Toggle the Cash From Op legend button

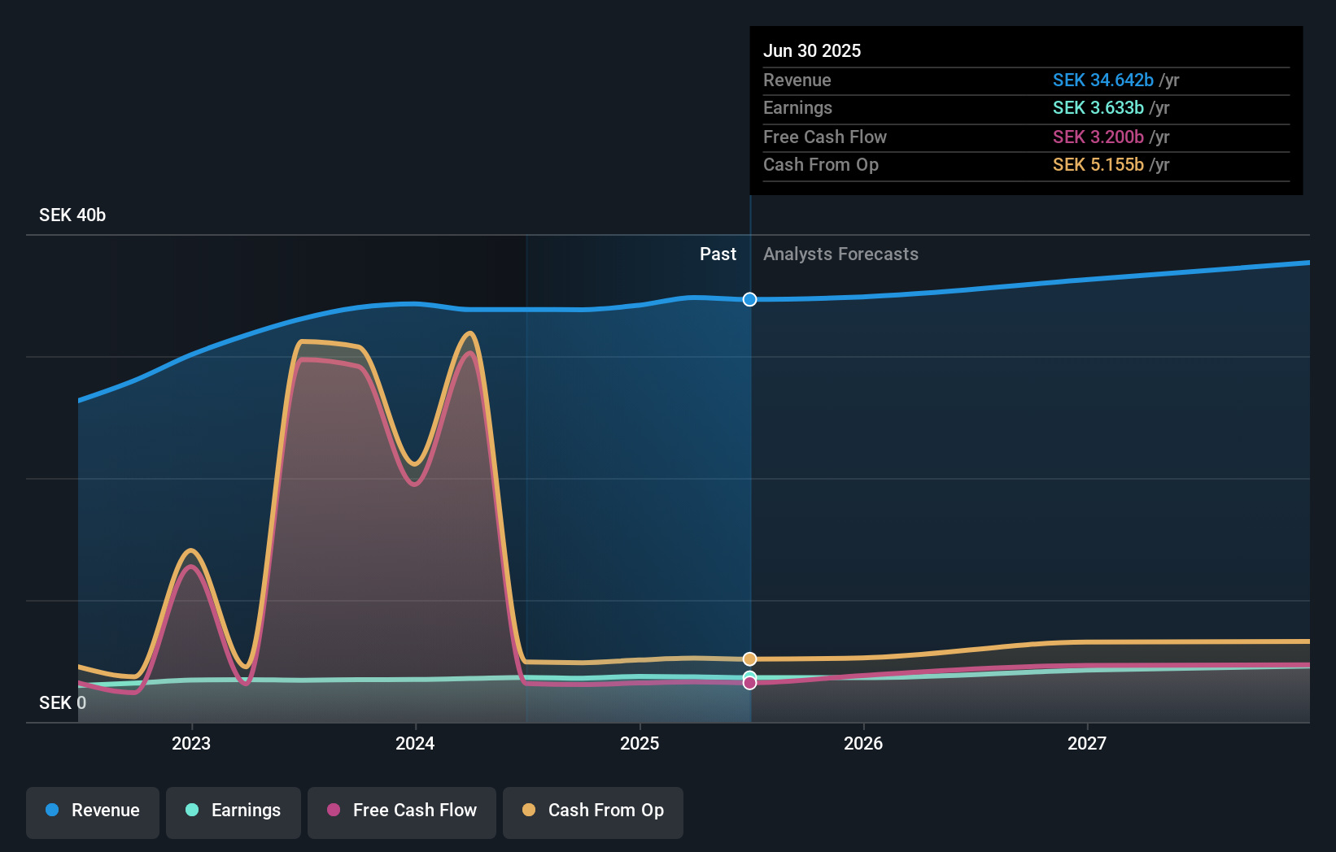pyautogui.click(x=593, y=812)
